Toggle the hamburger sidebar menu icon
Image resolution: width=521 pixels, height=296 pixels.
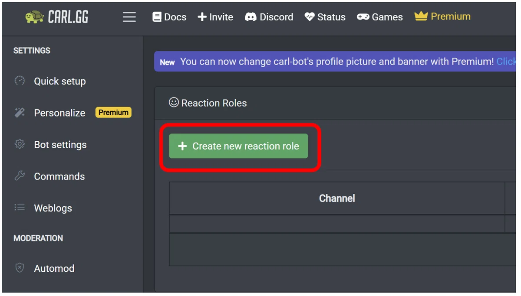129,17
